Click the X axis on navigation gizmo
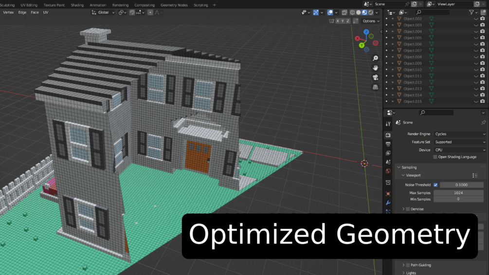Screen dimensions: 489x275 [358, 38]
